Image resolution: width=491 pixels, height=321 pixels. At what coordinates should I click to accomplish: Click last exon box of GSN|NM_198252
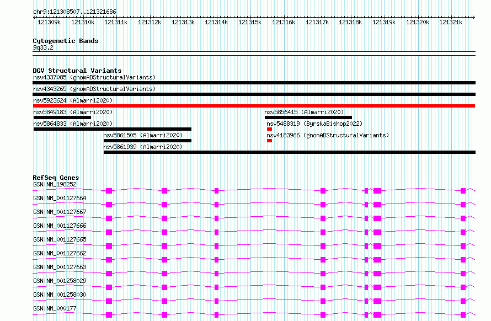(463, 191)
